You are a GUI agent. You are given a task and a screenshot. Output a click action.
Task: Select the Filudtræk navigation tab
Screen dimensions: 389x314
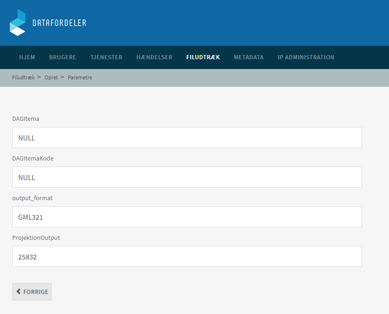point(203,57)
